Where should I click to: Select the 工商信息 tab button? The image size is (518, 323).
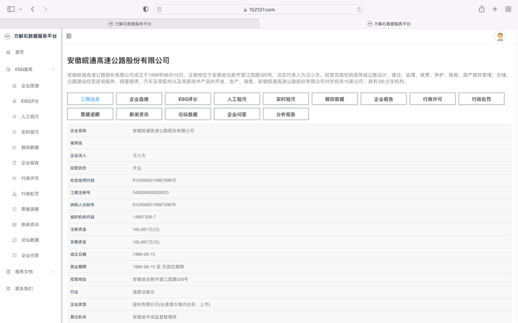(x=90, y=99)
